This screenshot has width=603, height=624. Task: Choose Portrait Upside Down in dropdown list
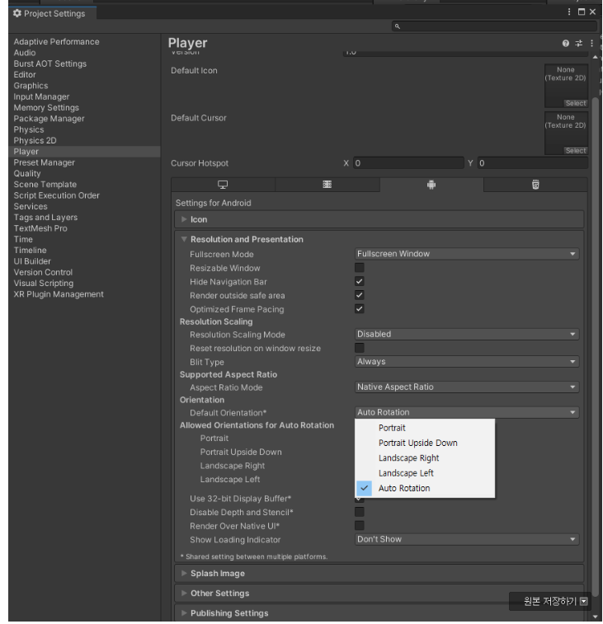click(425, 443)
